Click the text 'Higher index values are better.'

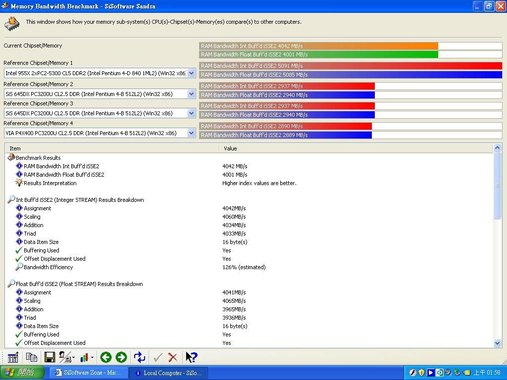click(259, 183)
